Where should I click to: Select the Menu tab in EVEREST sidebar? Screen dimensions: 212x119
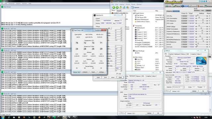[113, 11]
